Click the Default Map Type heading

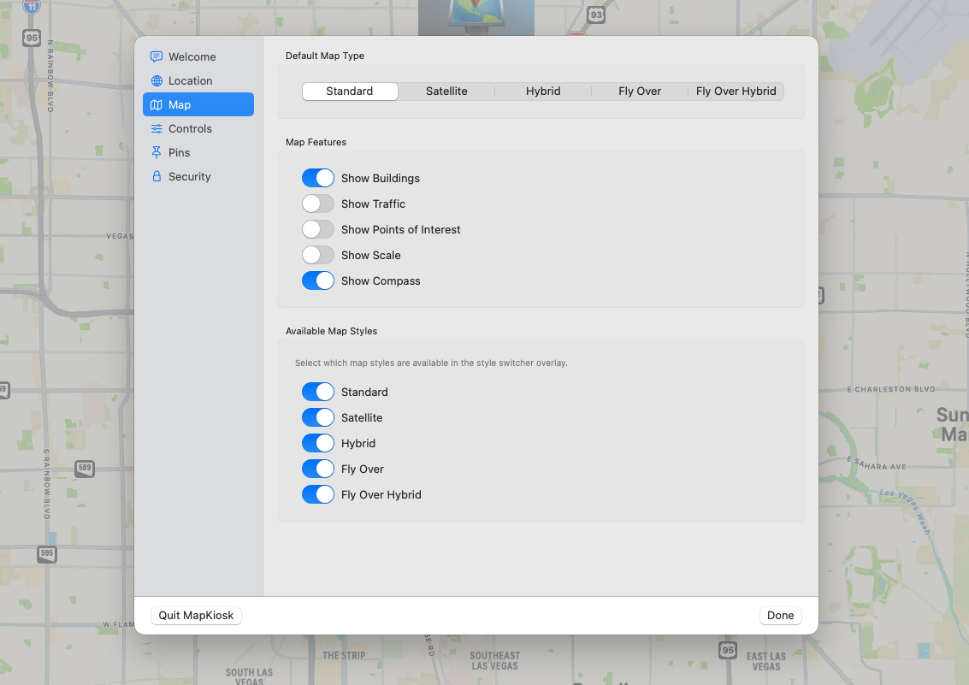[325, 56]
